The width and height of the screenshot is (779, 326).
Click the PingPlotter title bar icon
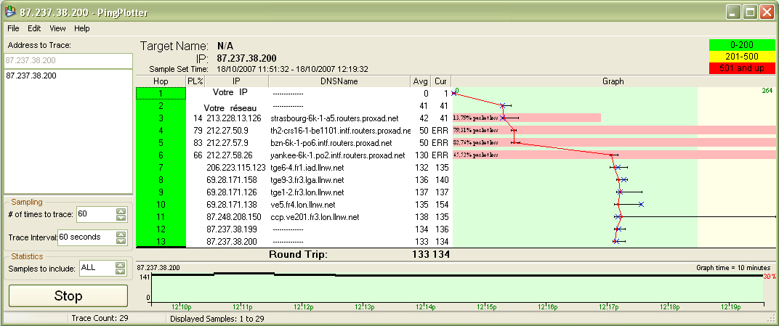pyautogui.click(x=9, y=12)
